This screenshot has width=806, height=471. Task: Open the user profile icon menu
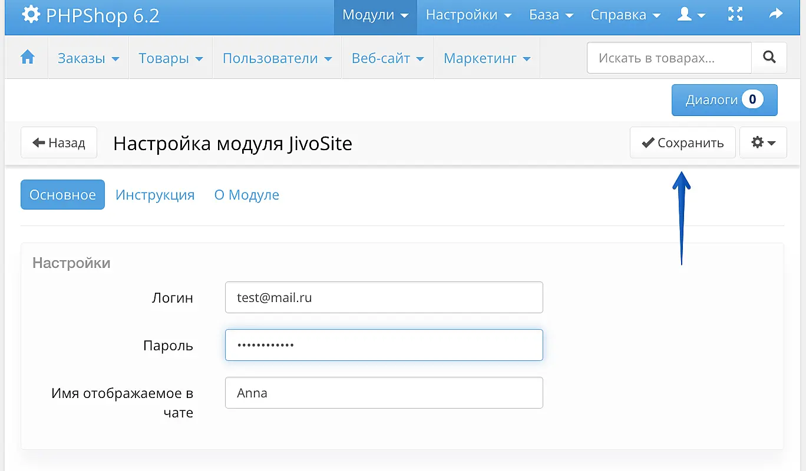coord(691,15)
